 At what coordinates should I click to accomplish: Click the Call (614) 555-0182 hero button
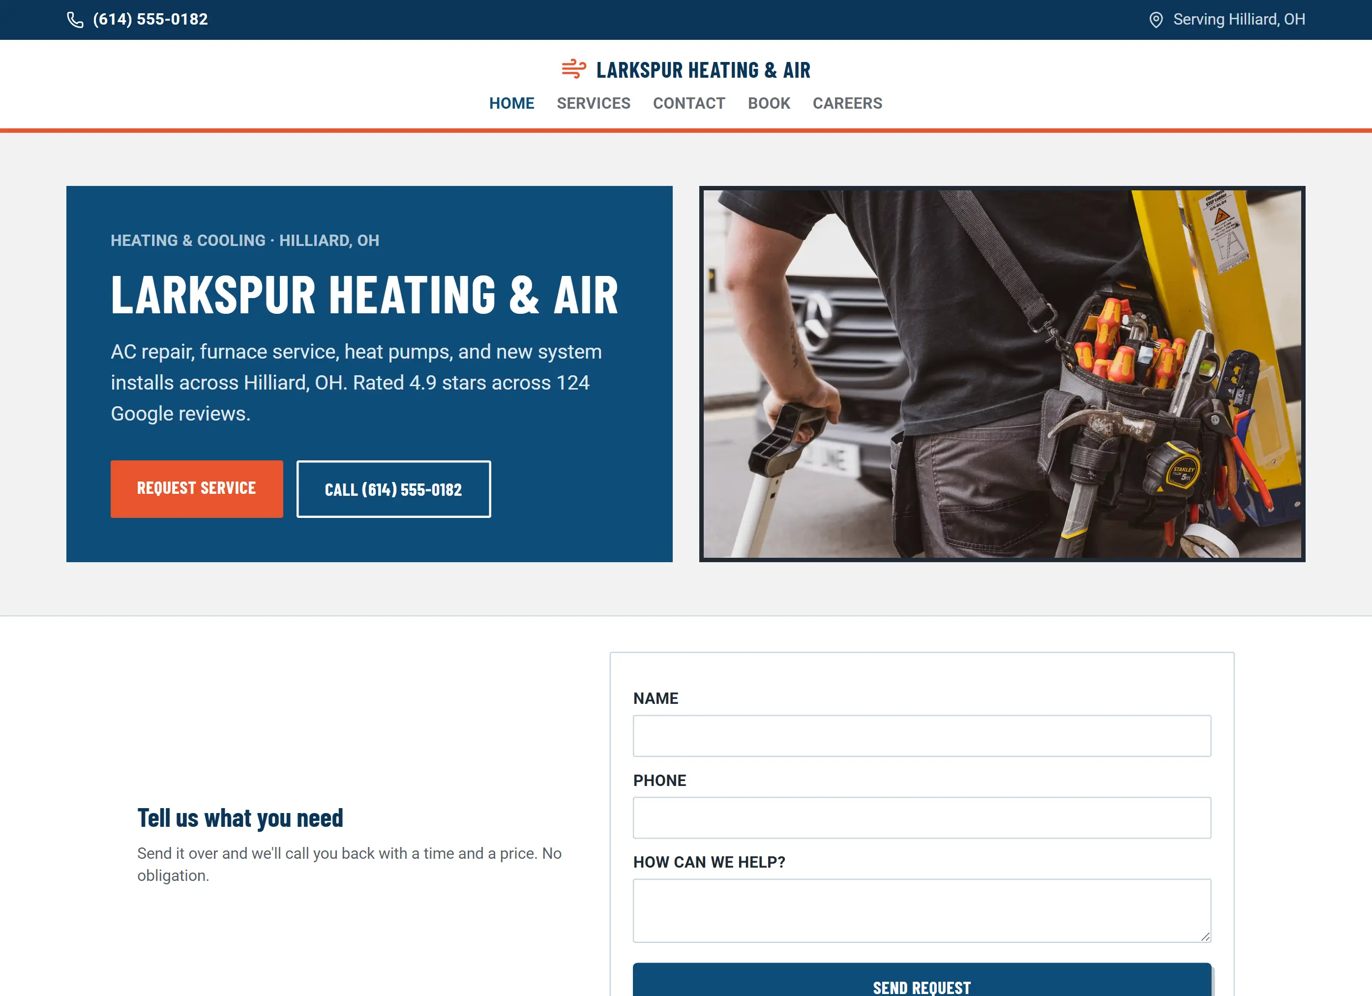click(393, 489)
